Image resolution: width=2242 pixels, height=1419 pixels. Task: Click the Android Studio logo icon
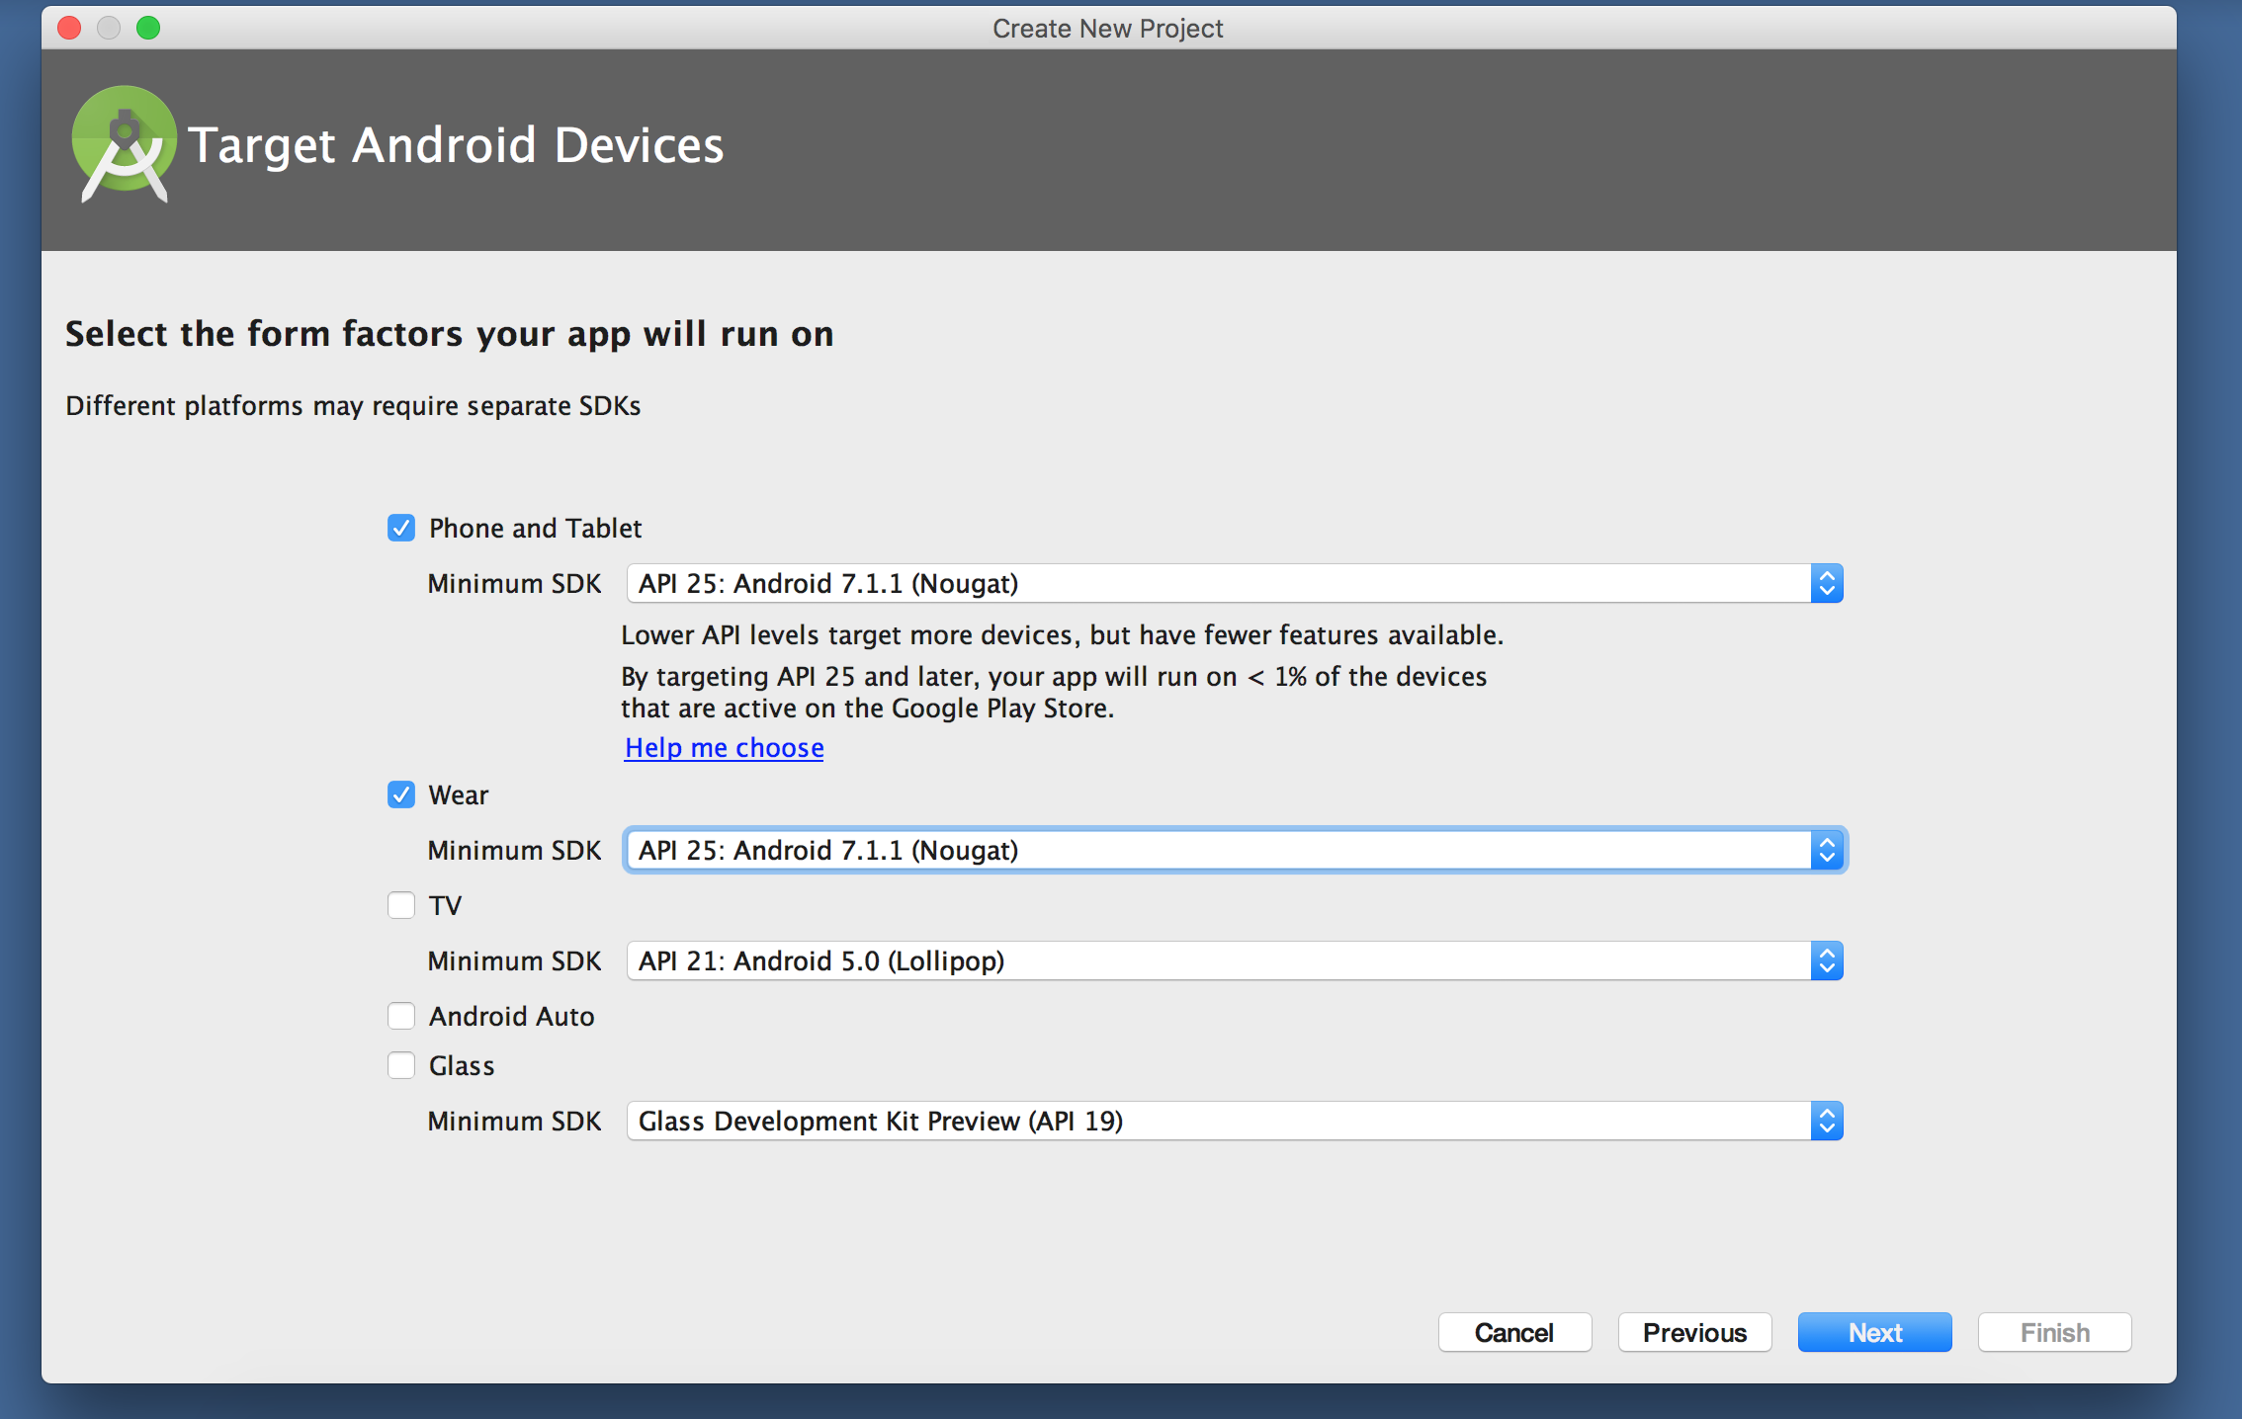[124, 144]
